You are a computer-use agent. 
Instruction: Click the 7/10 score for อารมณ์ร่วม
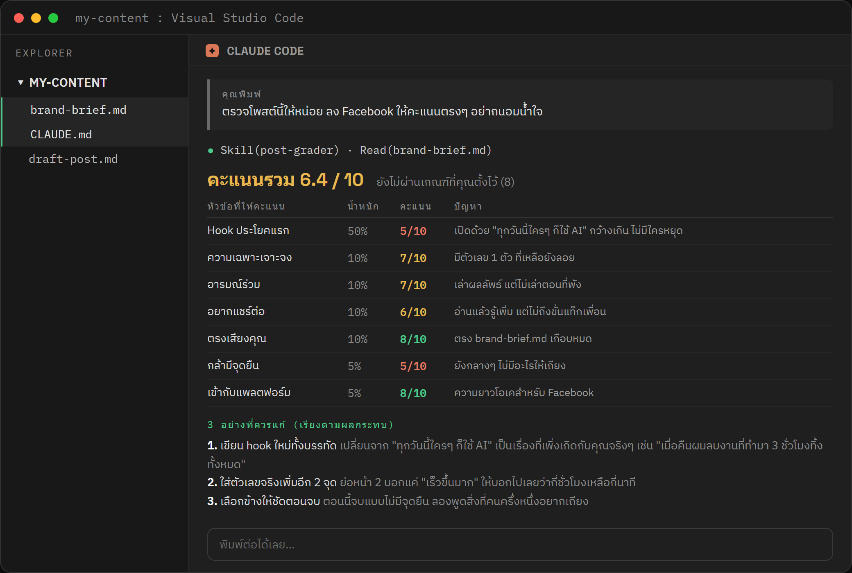point(413,285)
